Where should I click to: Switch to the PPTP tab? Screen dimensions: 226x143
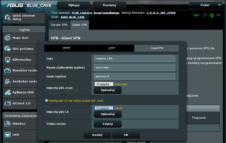click(x=67, y=48)
